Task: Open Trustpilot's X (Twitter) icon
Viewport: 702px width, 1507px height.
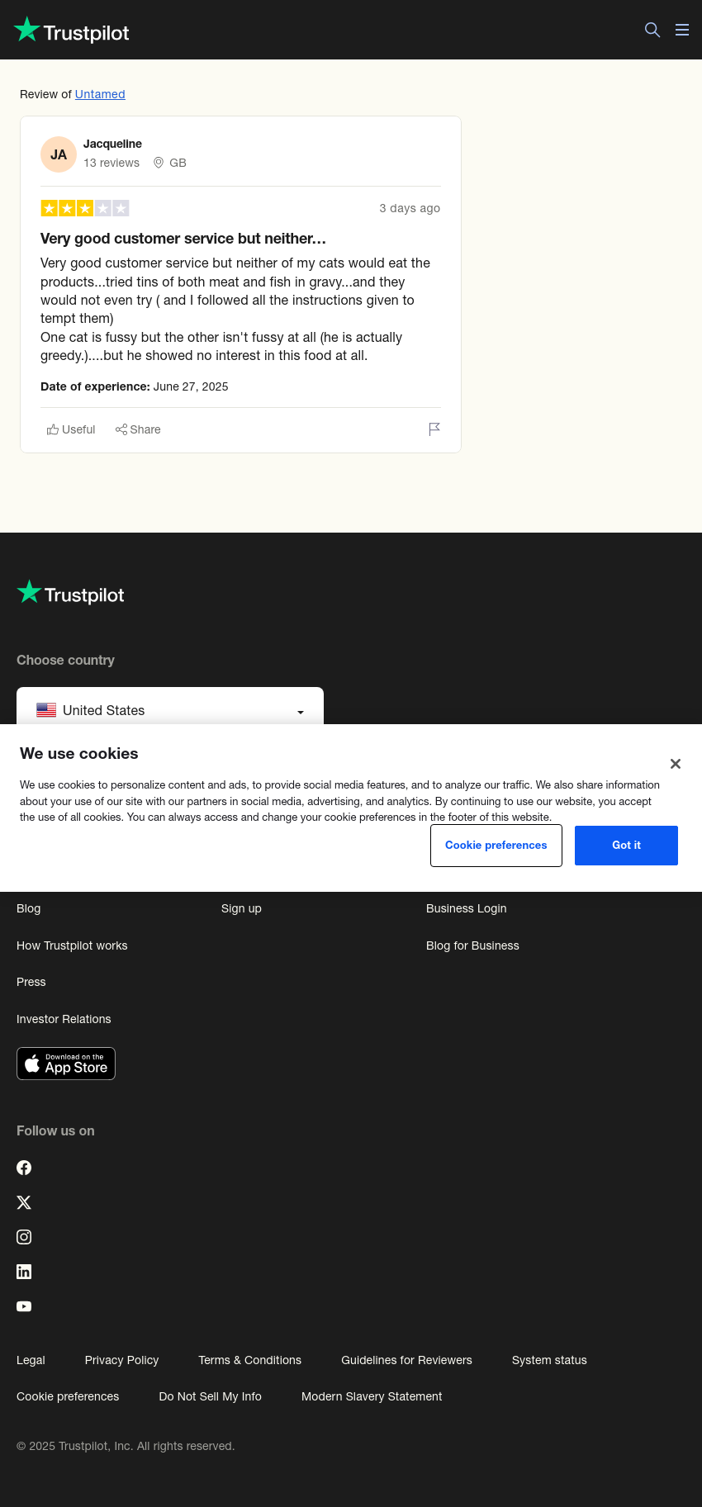Action: pyautogui.click(x=24, y=1202)
